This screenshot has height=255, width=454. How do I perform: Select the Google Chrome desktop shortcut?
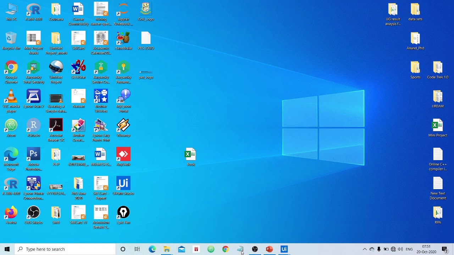click(x=11, y=73)
